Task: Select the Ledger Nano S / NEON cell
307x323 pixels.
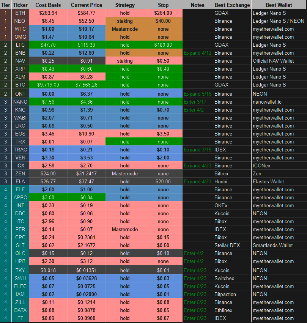Action: point(279,21)
